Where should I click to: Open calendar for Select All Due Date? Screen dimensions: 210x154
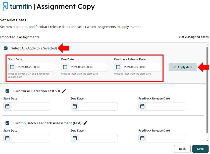[x=65, y=67]
